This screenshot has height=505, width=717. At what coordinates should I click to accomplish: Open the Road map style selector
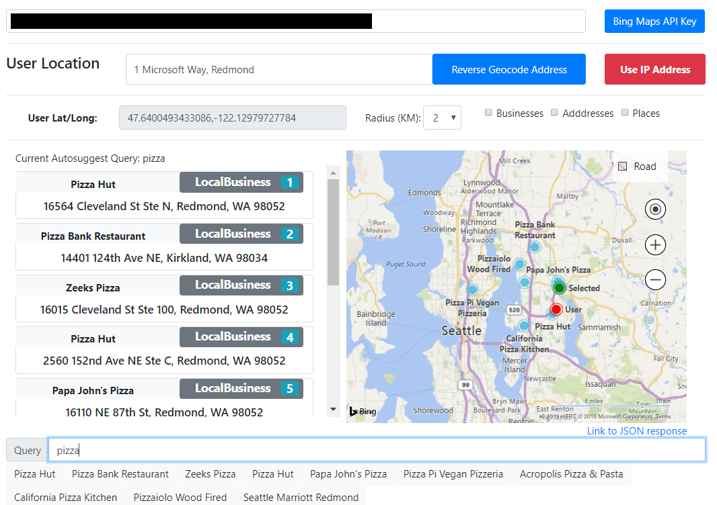[636, 166]
